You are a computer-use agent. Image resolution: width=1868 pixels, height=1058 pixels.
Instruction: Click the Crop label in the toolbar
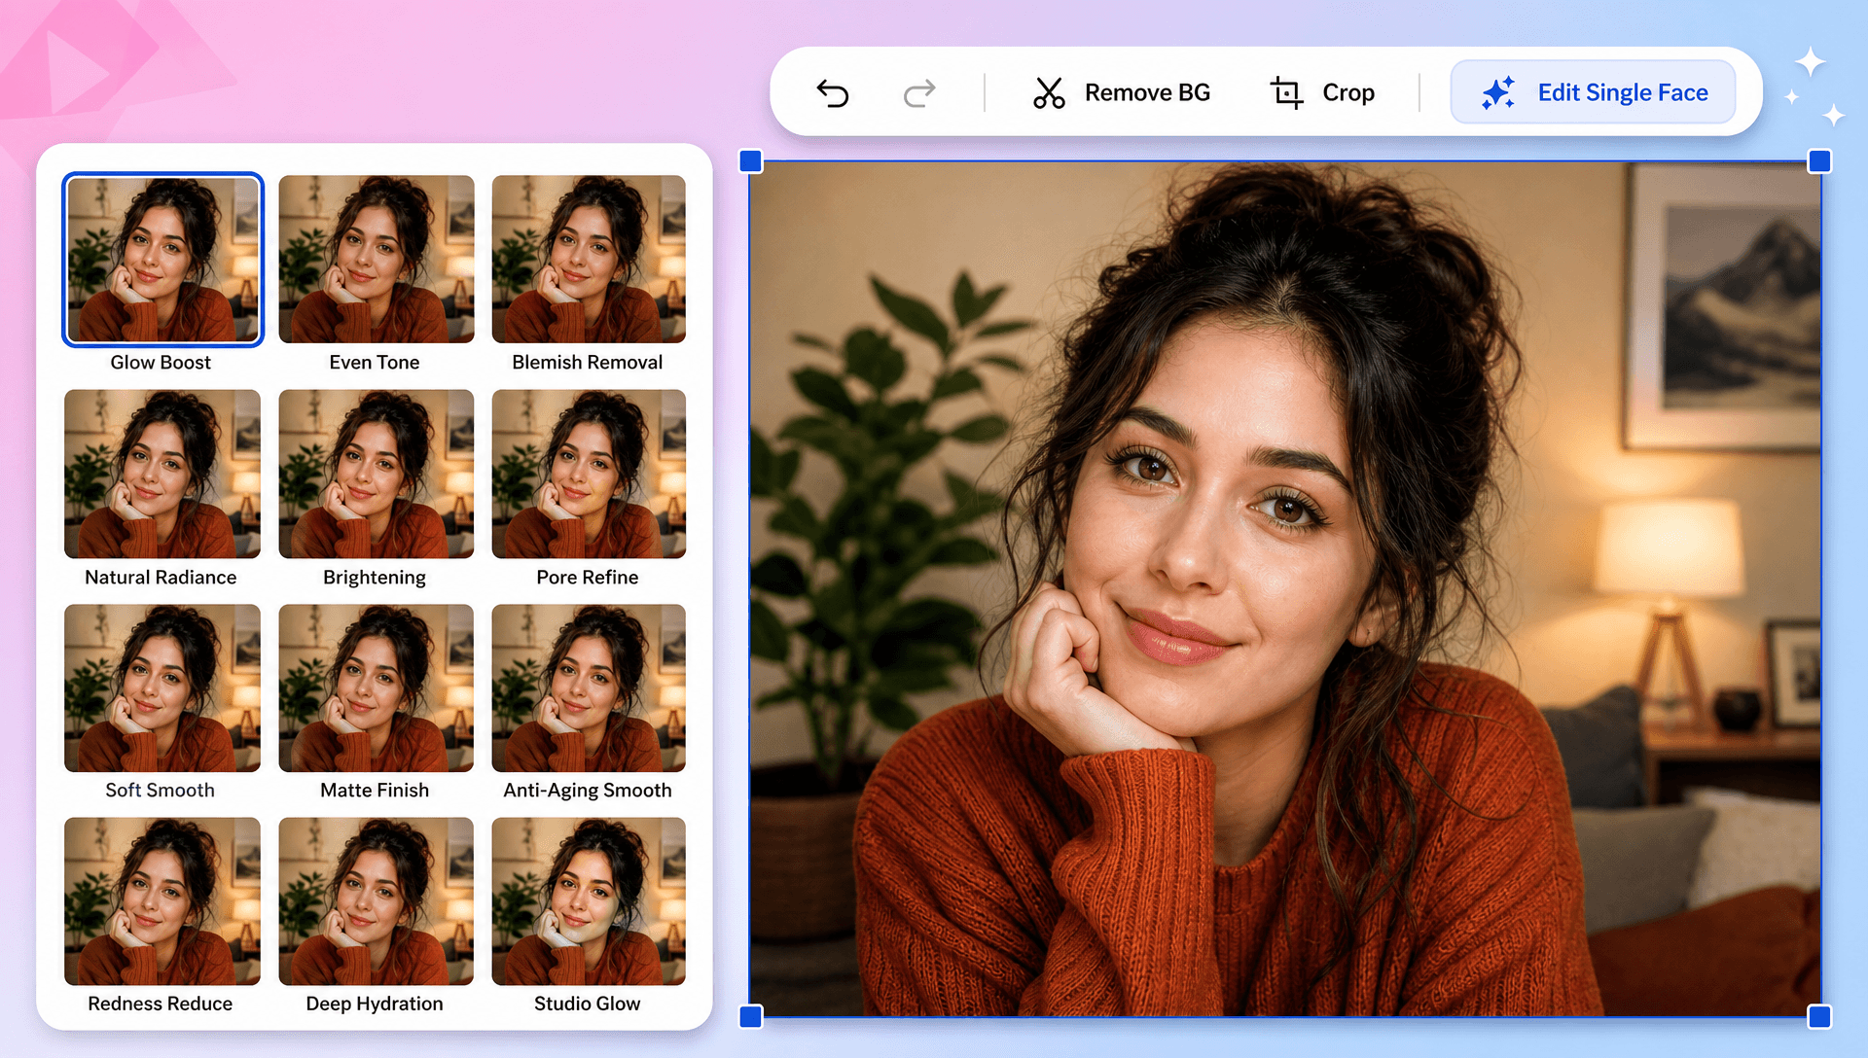1348,93
